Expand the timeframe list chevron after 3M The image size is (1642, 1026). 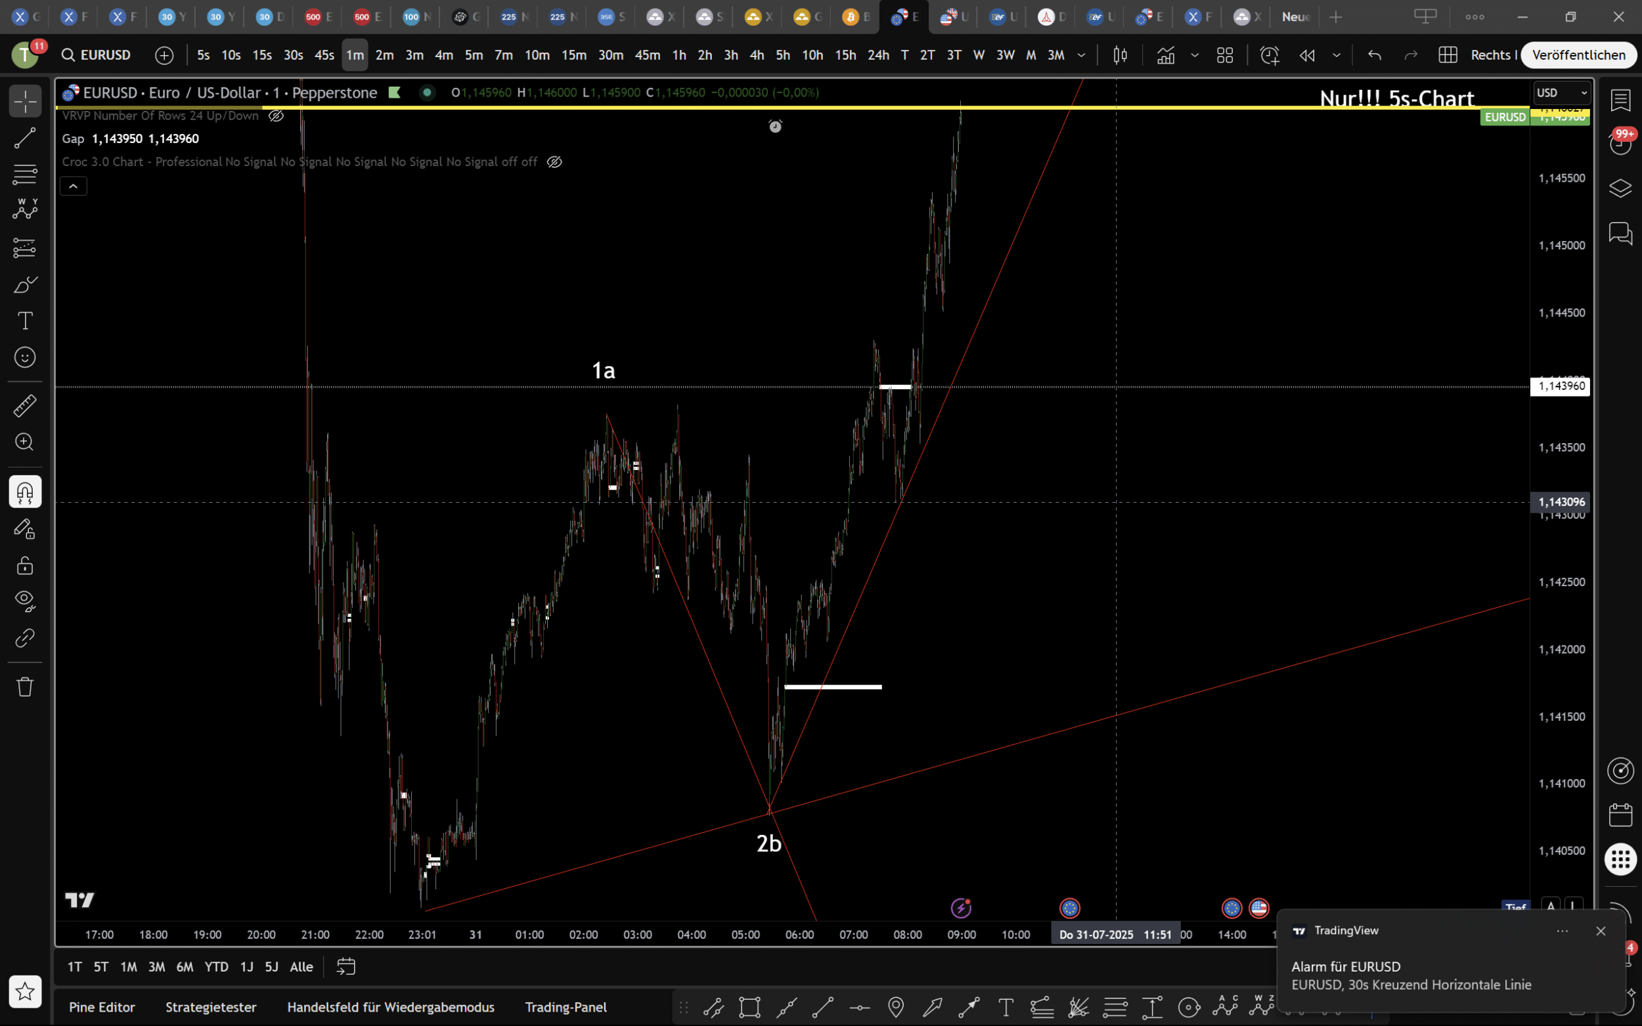click(1081, 55)
